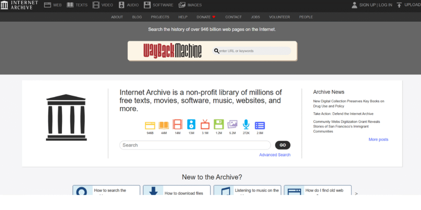
Task: Open 'Take Action: Defend the Internet Archive'
Action: tap(343, 114)
